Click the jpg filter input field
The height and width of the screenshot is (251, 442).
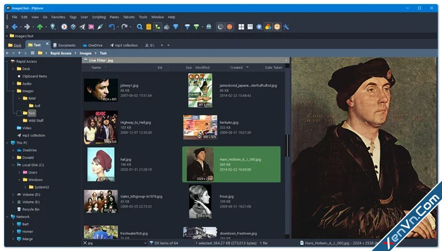[x=115, y=243]
